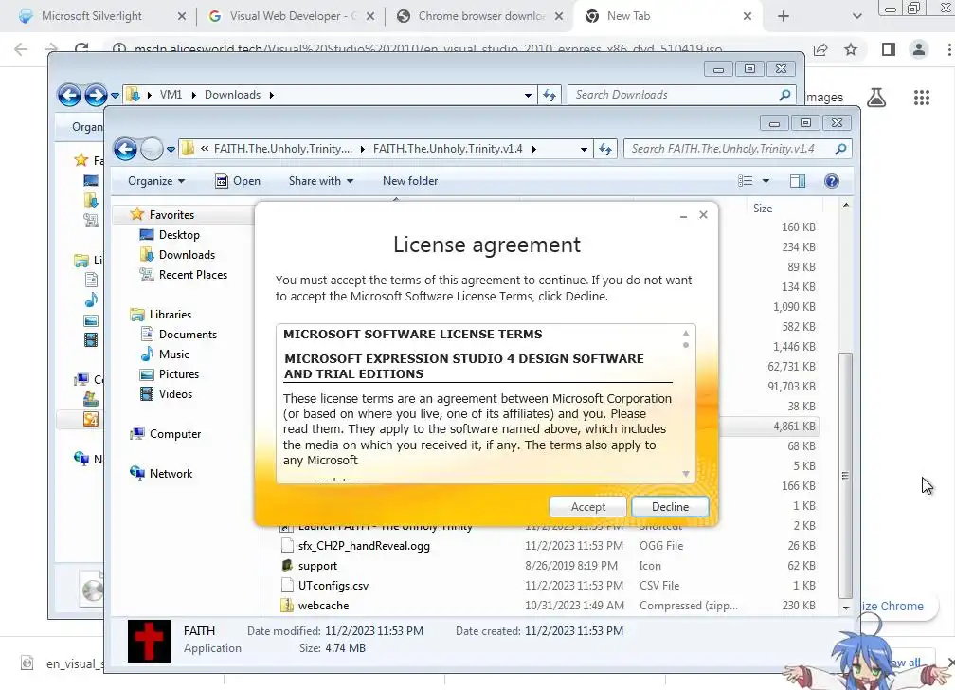Create a New folder

pos(410,181)
